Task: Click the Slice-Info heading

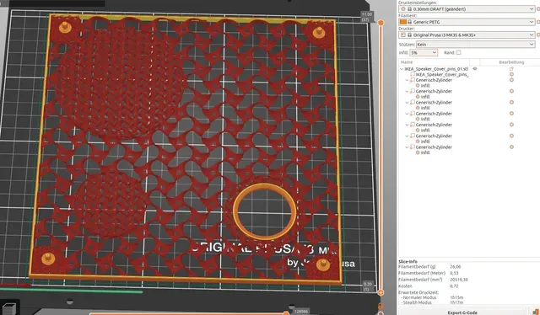Action: coord(408,262)
